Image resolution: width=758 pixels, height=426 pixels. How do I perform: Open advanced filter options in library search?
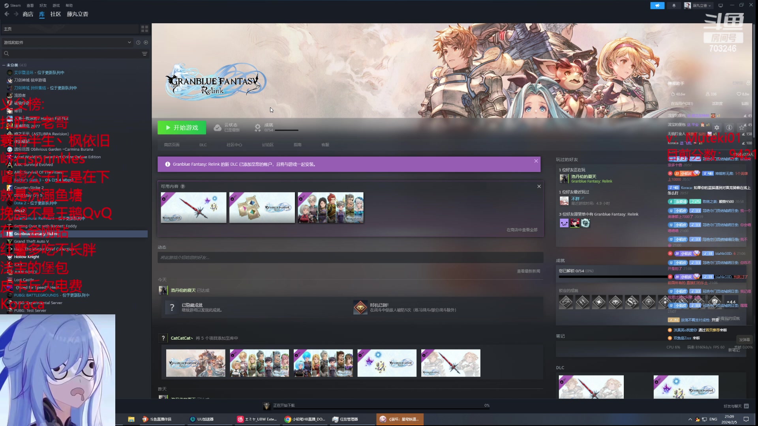click(144, 54)
